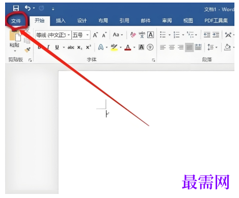Image resolution: width=239 pixels, height=198 pixels.
Task: Click Increase Font Size icon
Action: click(x=95, y=35)
